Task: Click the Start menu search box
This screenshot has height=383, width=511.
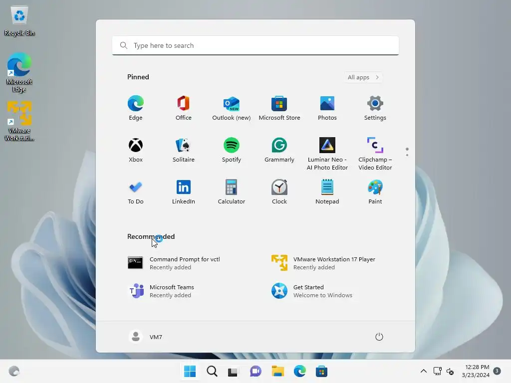Action: 255,45
